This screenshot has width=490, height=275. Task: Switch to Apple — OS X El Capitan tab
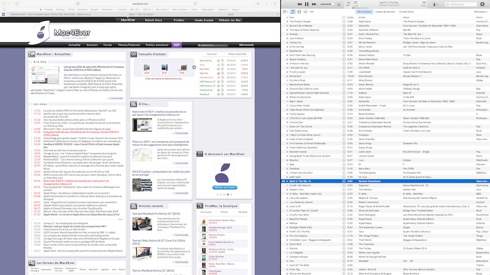(x=141, y=14)
